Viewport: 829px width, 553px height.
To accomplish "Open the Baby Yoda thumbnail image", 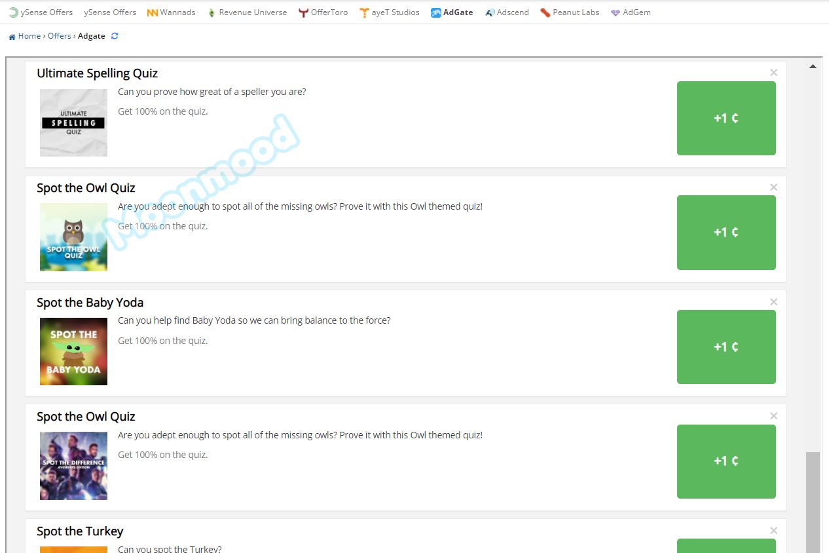I will (x=73, y=351).
